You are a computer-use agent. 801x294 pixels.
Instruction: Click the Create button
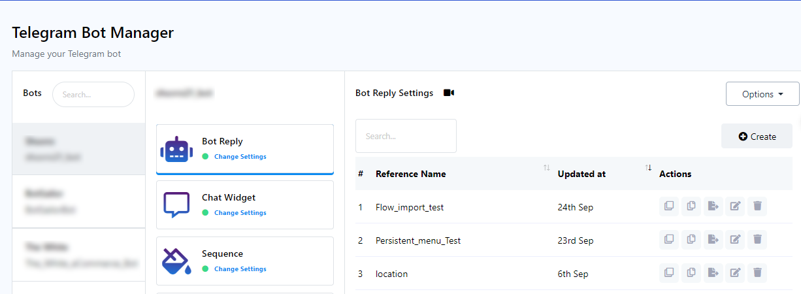[x=757, y=137]
